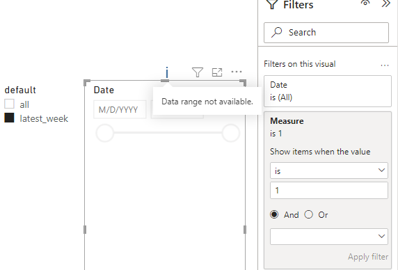Select the And radio button
398x270 pixels.
click(x=274, y=215)
